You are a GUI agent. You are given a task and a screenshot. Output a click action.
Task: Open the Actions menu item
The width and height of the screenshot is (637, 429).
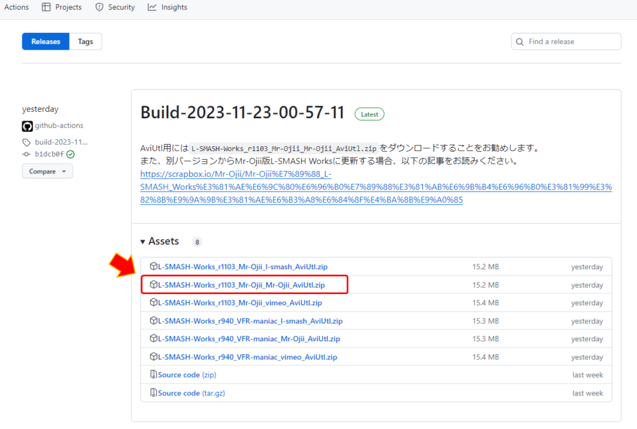pyautogui.click(x=16, y=7)
